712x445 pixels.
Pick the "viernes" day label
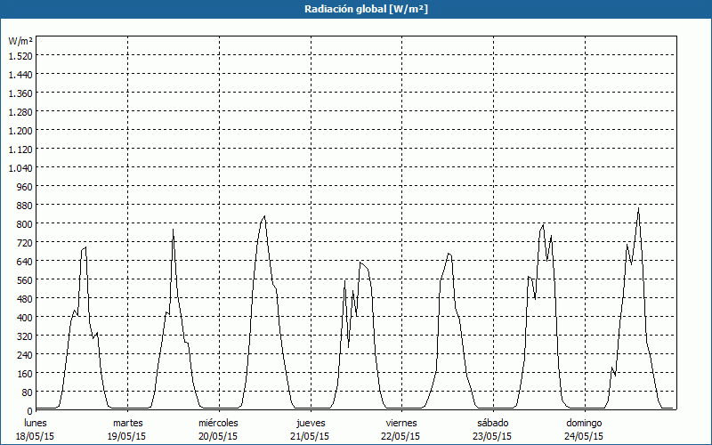coord(401,423)
